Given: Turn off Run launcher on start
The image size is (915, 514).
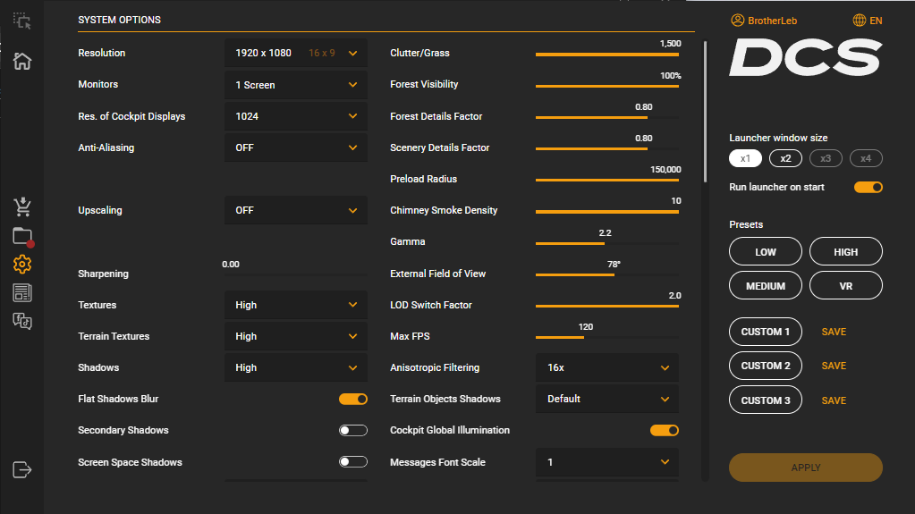Looking at the screenshot, I should tap(868, 188).
